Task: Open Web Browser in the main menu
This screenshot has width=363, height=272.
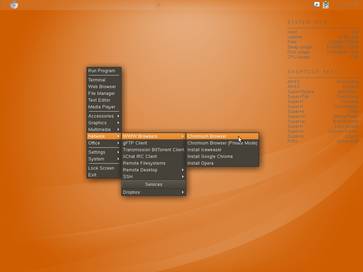Action: 104,86
